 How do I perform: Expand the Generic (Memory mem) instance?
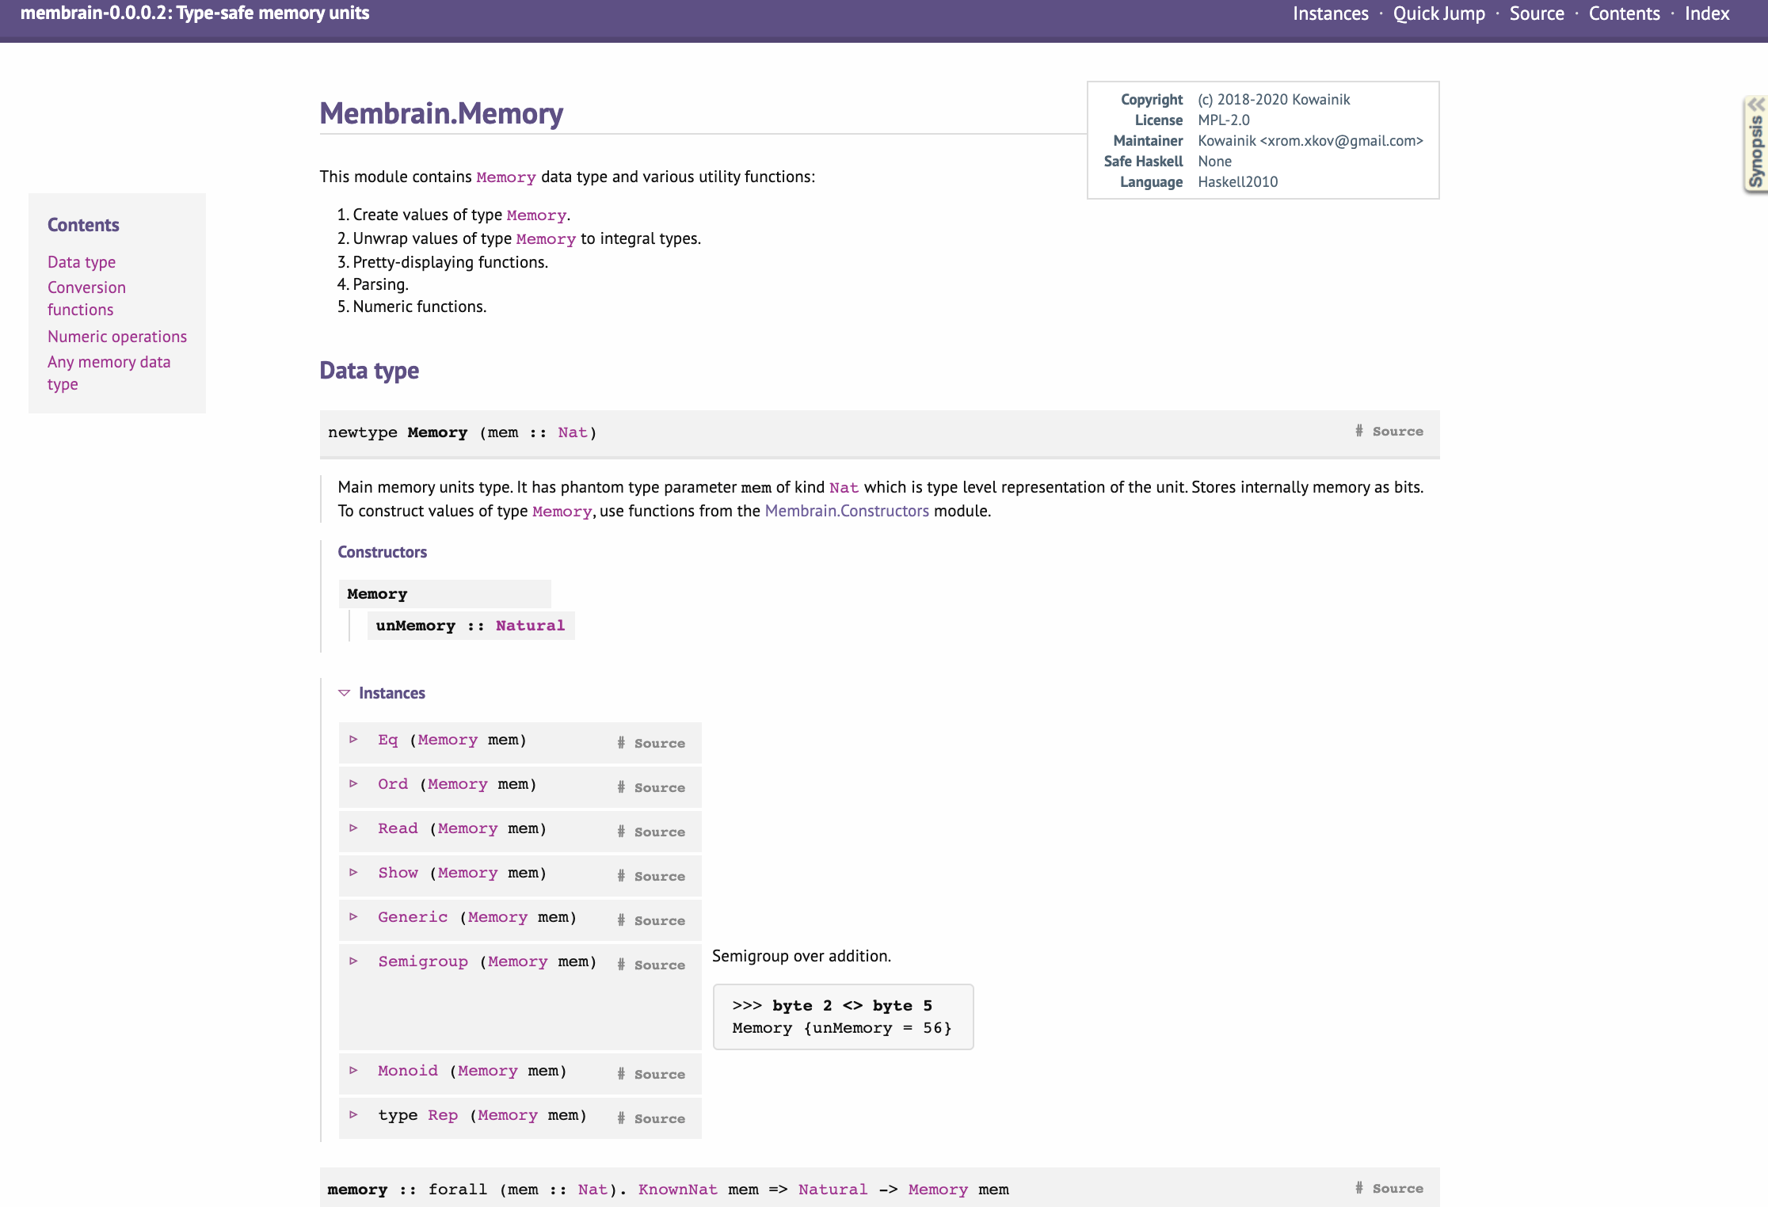pyautogui.click(x=354, y=917)
